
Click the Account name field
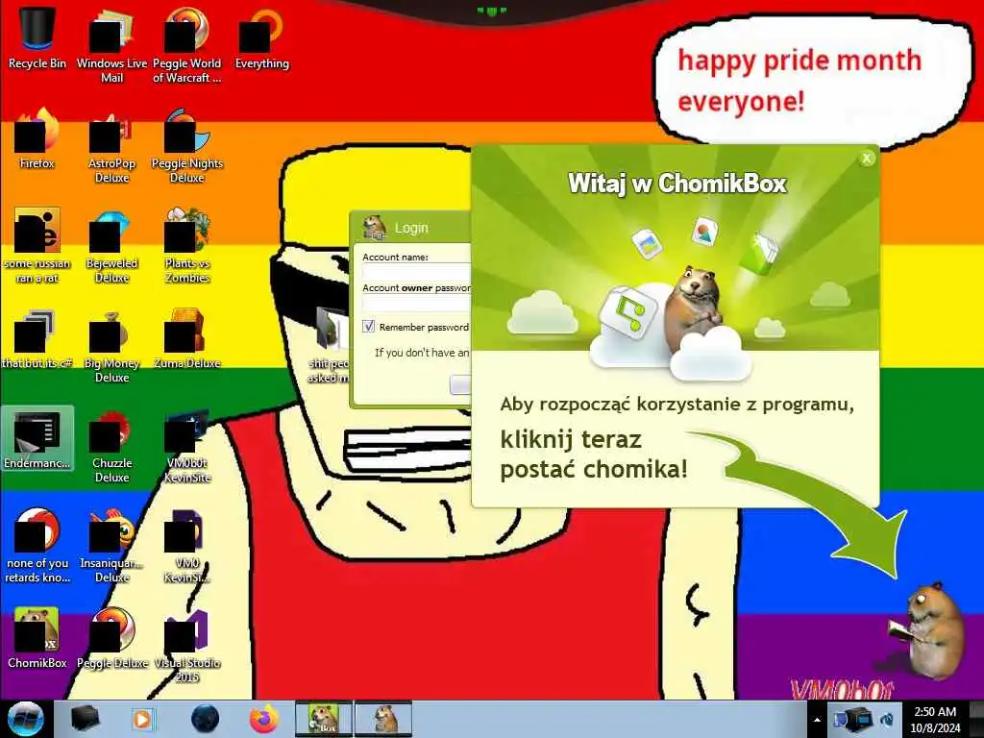click(x=416, y=272)
